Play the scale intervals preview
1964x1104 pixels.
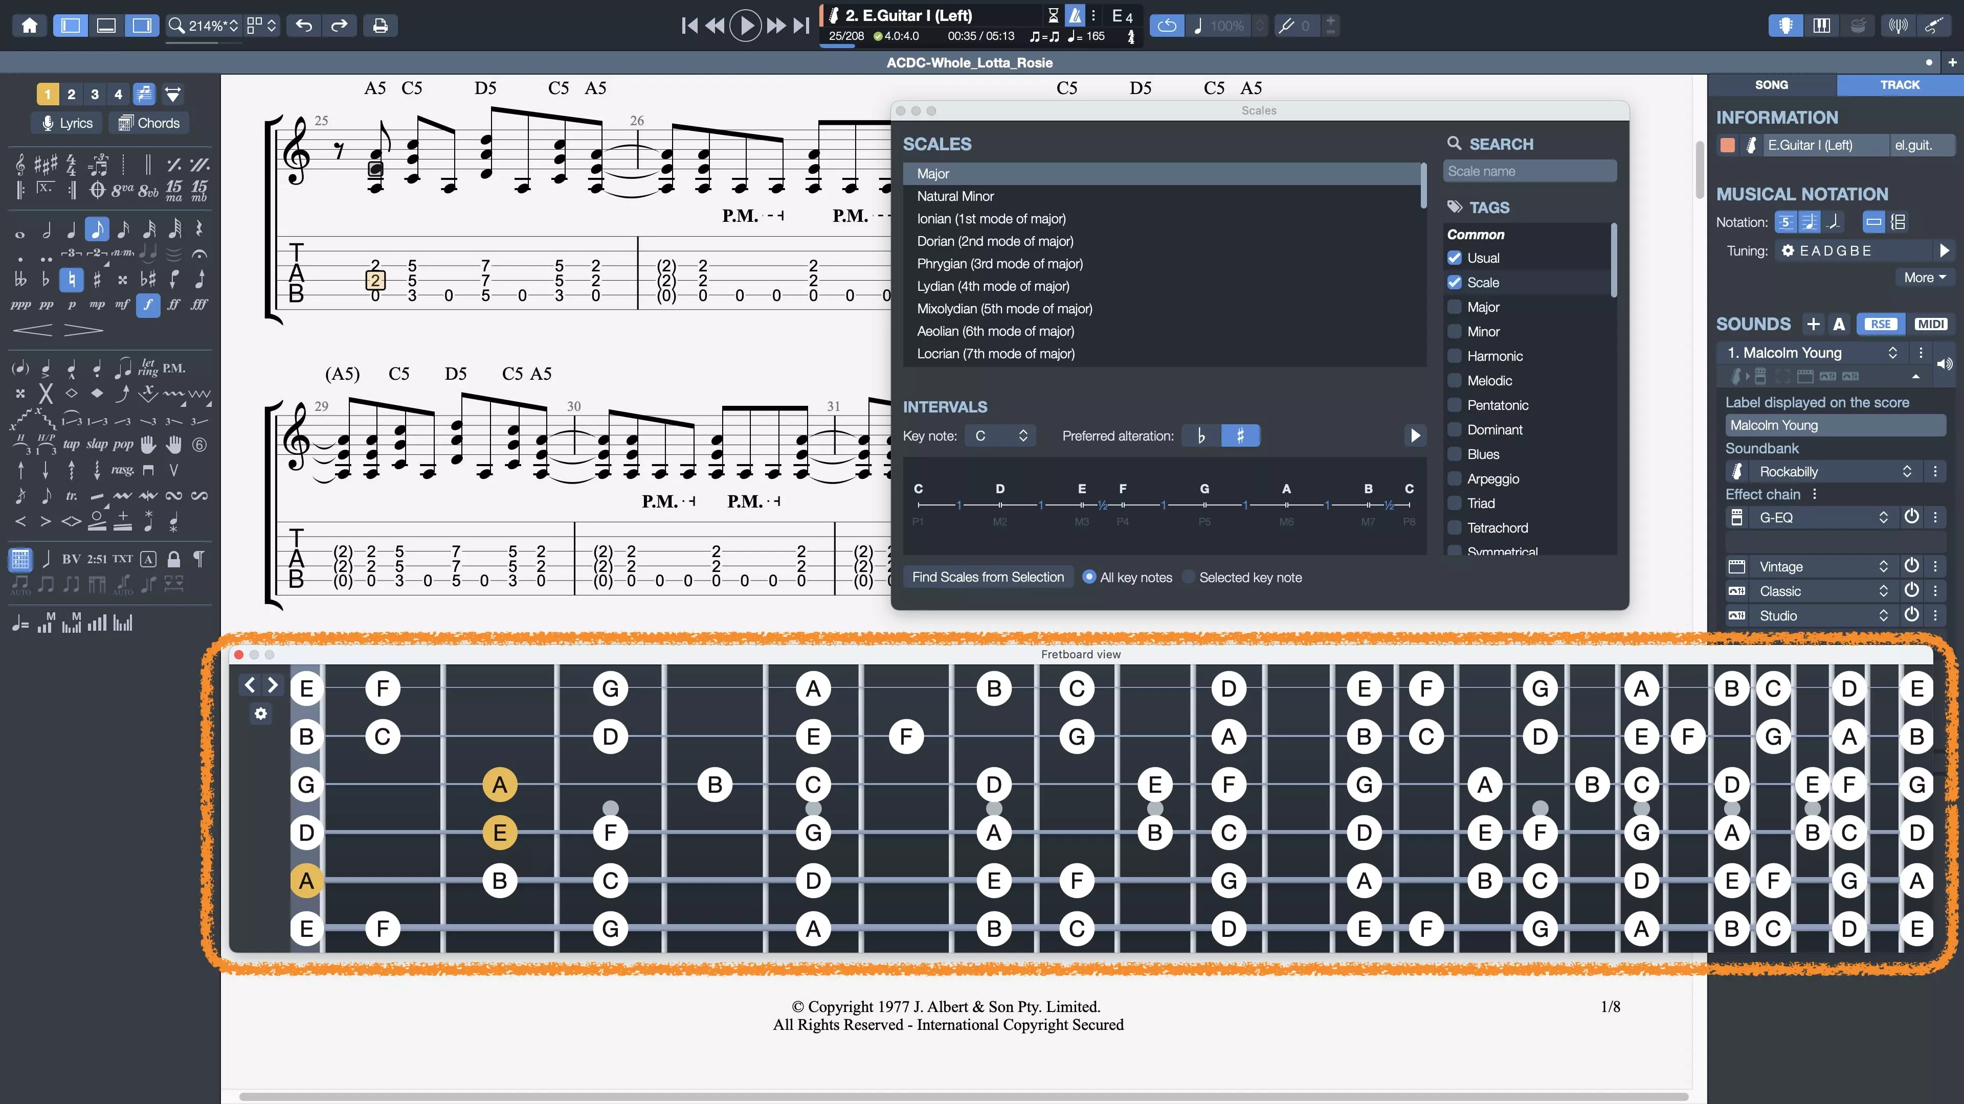pos(1415,436)
